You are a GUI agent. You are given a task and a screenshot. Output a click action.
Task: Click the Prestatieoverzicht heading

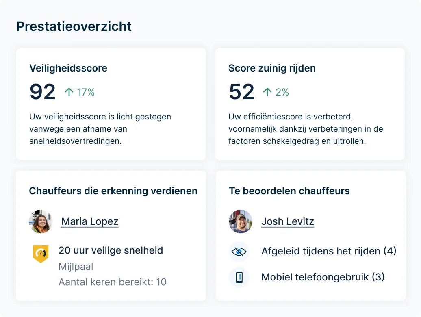[x=74, y=26]
